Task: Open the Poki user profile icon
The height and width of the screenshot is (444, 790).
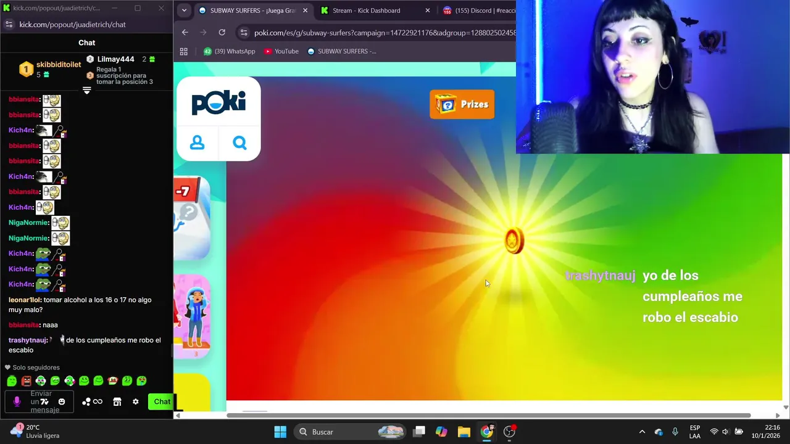Action: [197, 143]
